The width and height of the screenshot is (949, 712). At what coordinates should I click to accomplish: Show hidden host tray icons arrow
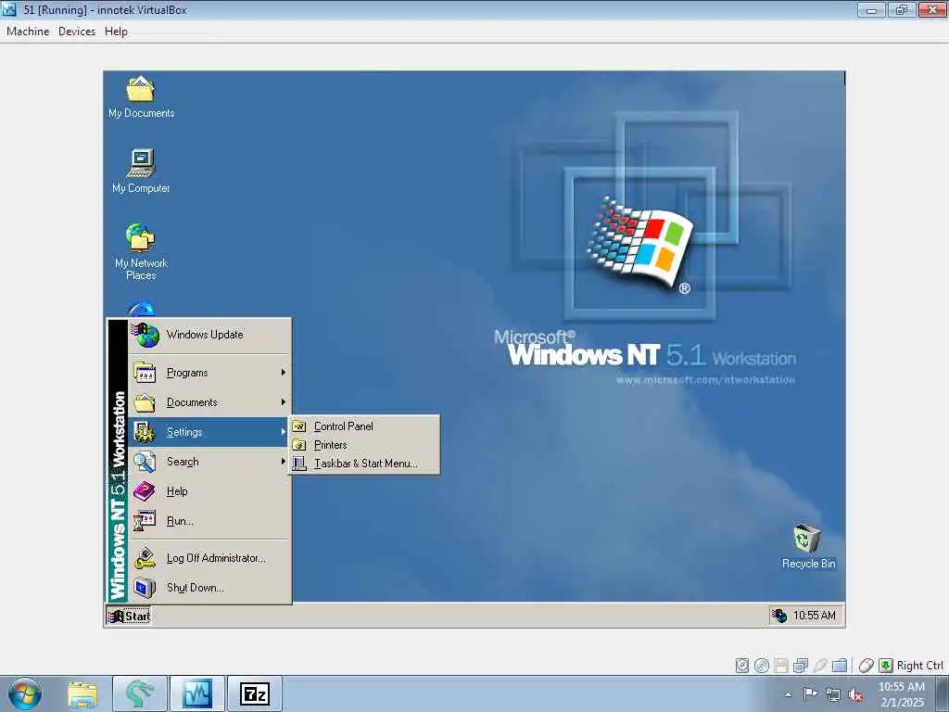pyautogui.click(x=788, y=695)
